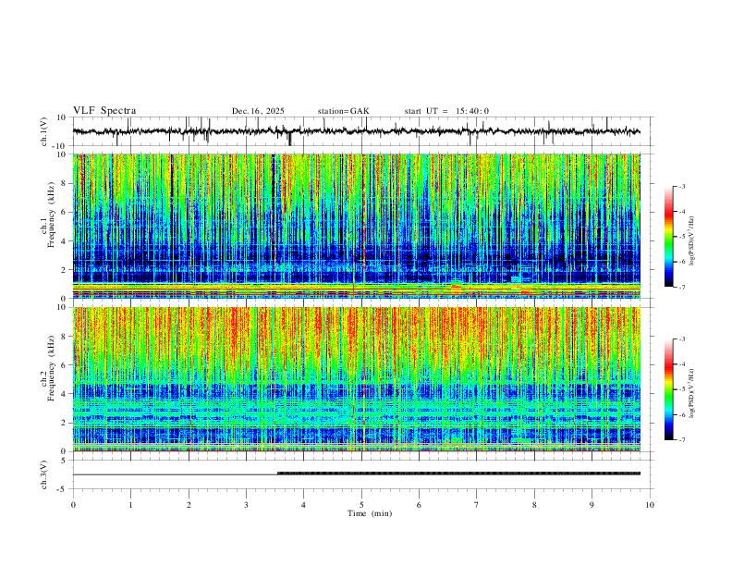Screen dimensions: 732x566
Task: Click the time axis tick label '10'
Action: (x=650, y=505)
